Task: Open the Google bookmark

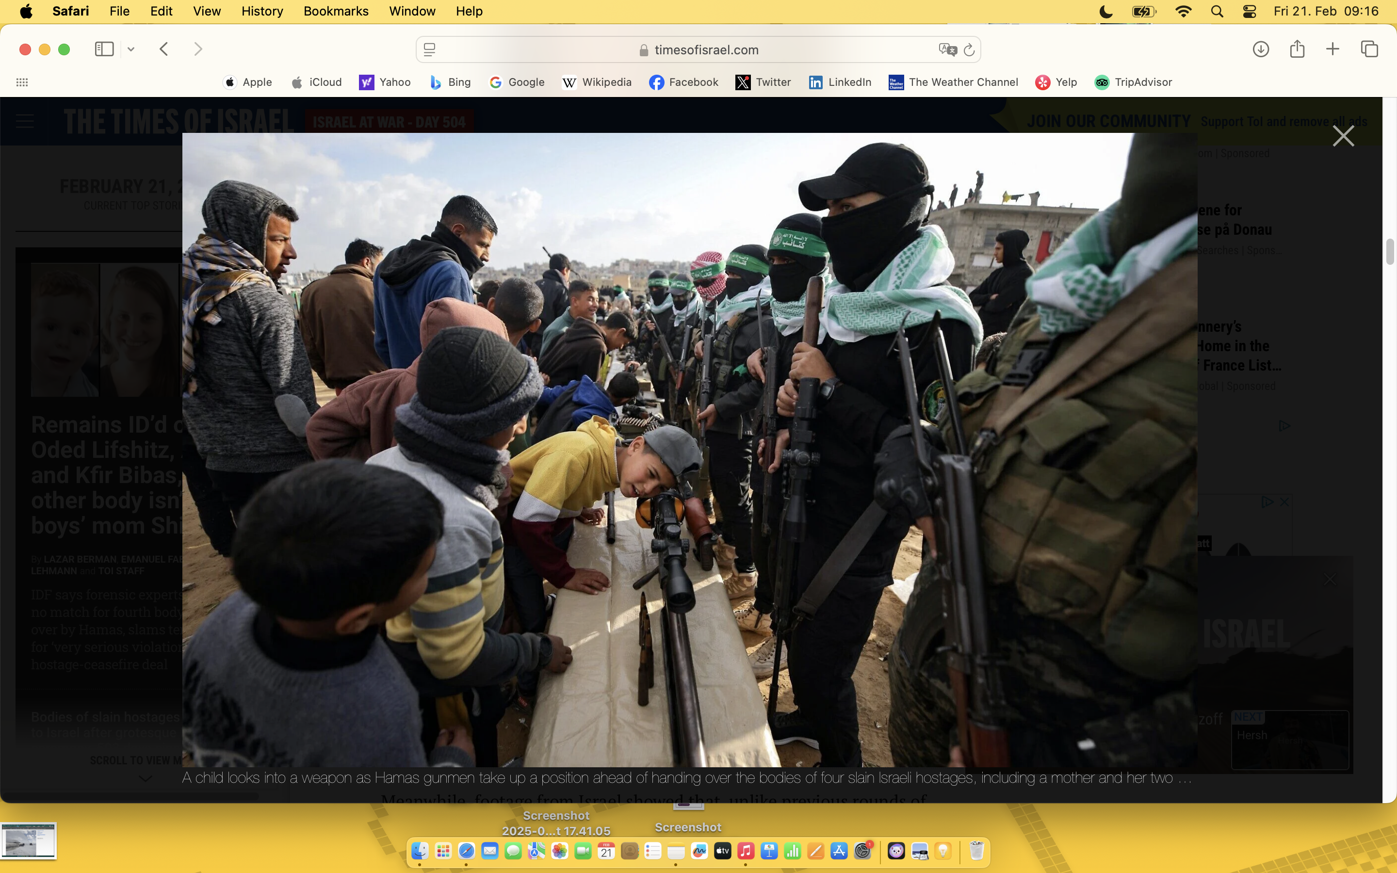Action: click(x=517, y=82)
